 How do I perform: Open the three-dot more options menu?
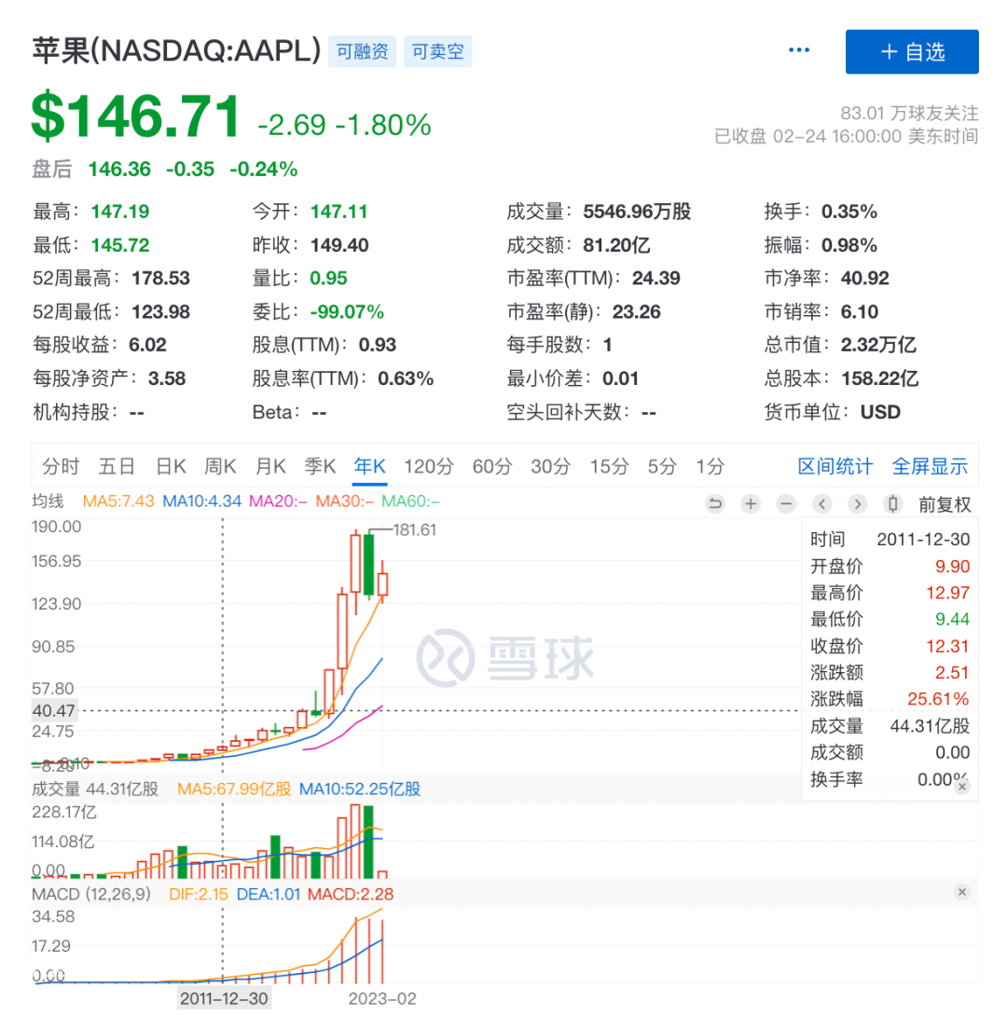(x=798, y=50)
